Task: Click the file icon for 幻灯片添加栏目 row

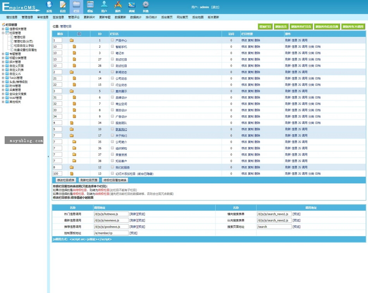Action: click(72, 173)
